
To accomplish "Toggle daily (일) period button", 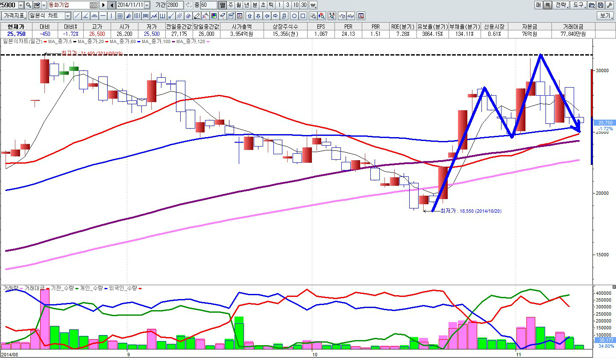I will (x=223, y=5).
